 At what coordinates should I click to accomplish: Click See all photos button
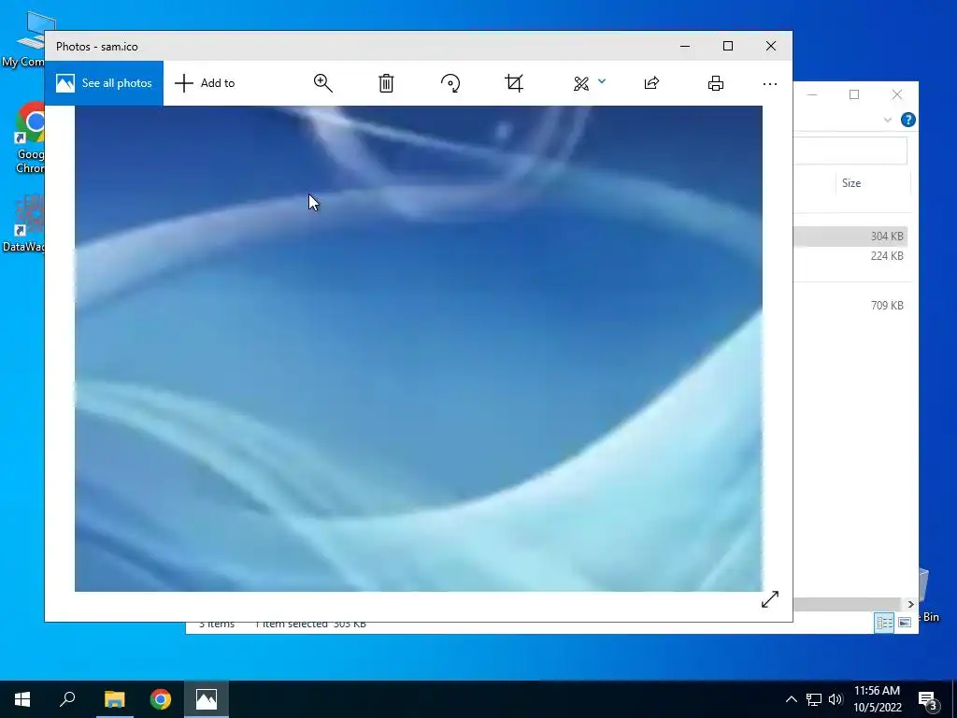tap(104, 83)
